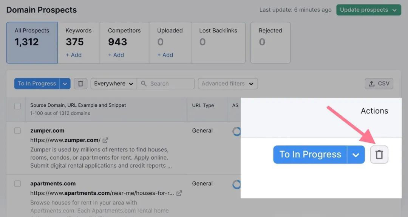Viewport: 408px width, 217px height.
Task: Open zumper.com URL external link icon
Action: 105,140
